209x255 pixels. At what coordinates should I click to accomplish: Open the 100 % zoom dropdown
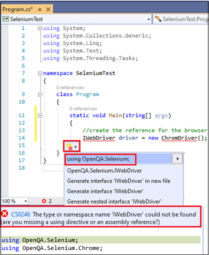pos(25,201)
